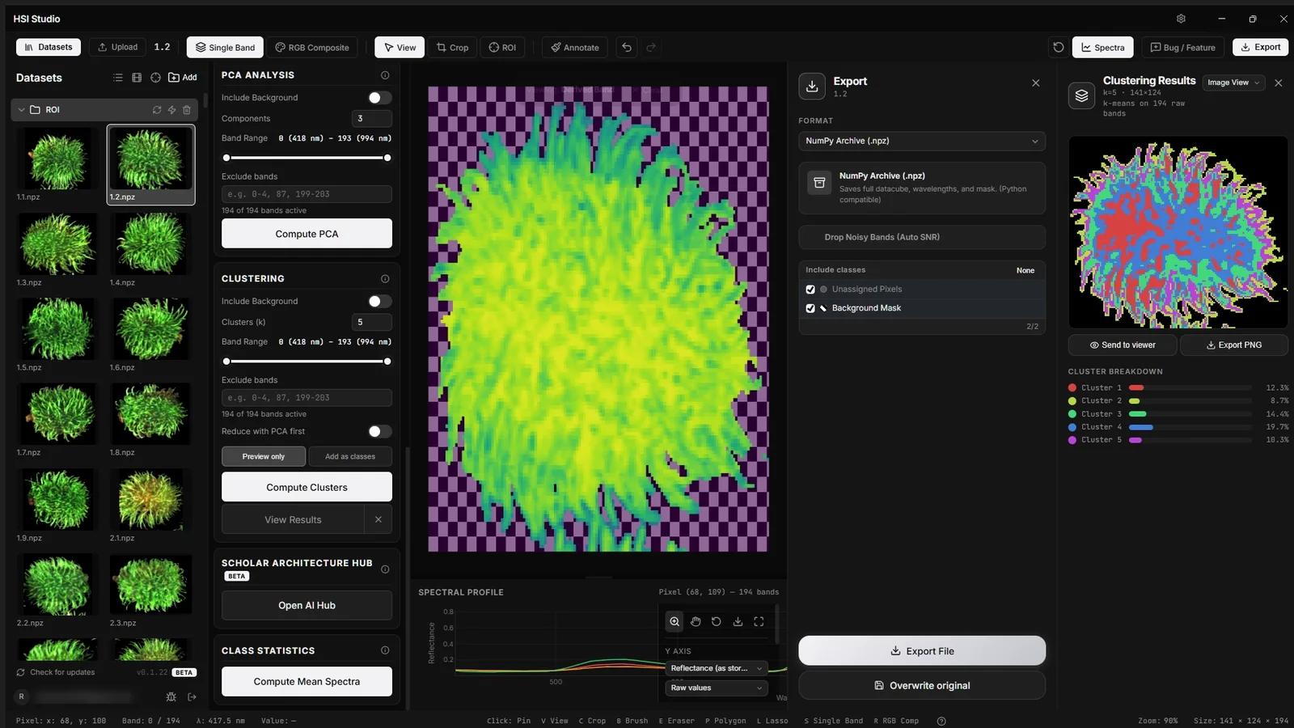Open PCA Analysis info icon
The height and width of the screenshot is (728, 1294).
[x=385, y=75]
